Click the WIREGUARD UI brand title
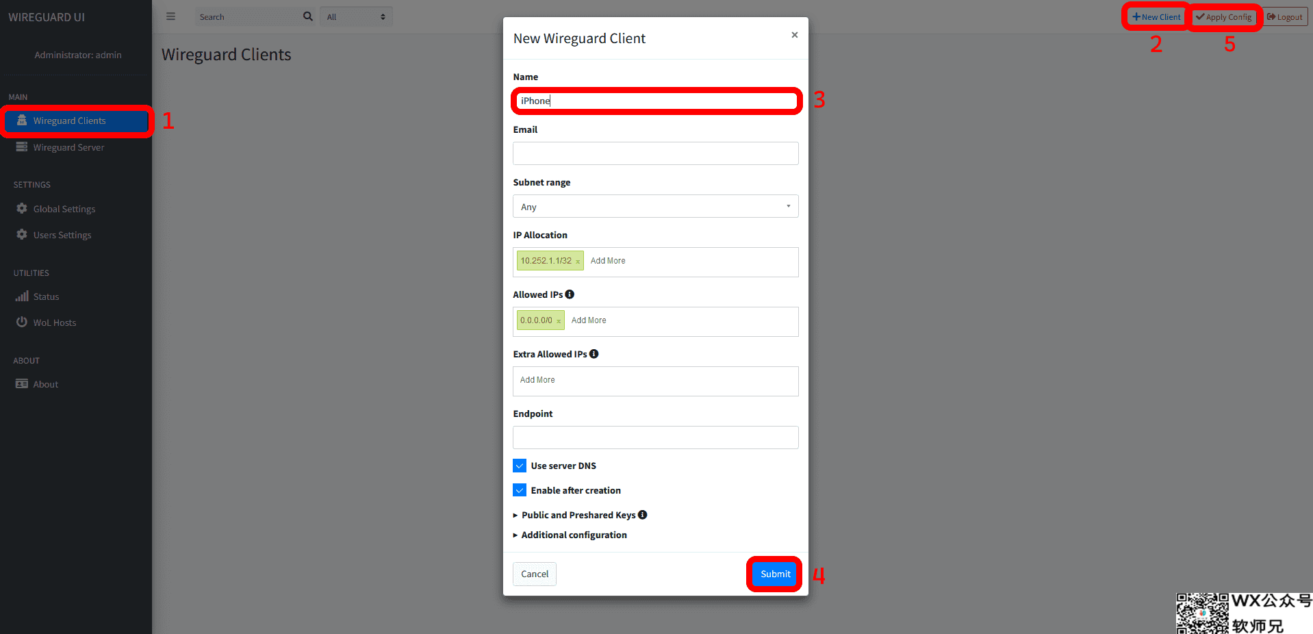Viewport: 1313px width, 634px height. point(47,17)
